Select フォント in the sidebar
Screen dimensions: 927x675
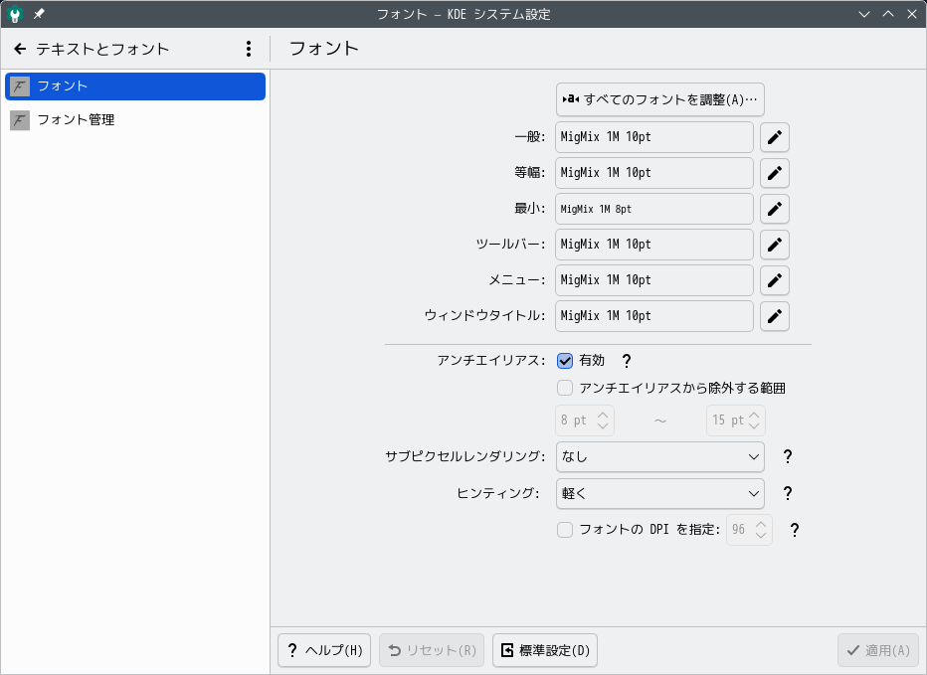click(x=135, y=86)
